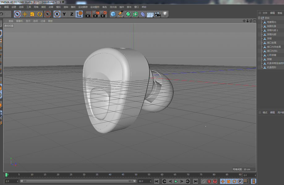
Task: Toggle parameter keyframe recording
Action: (x=240, y=181)
